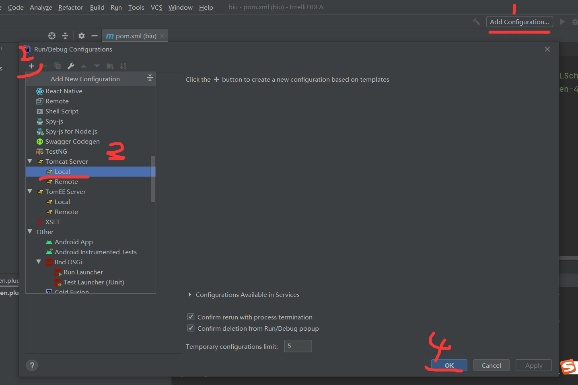The height and width of the screenshot is (385, 578).
Task: Select the Spy-js configuration type
Action: click(54, 121)
